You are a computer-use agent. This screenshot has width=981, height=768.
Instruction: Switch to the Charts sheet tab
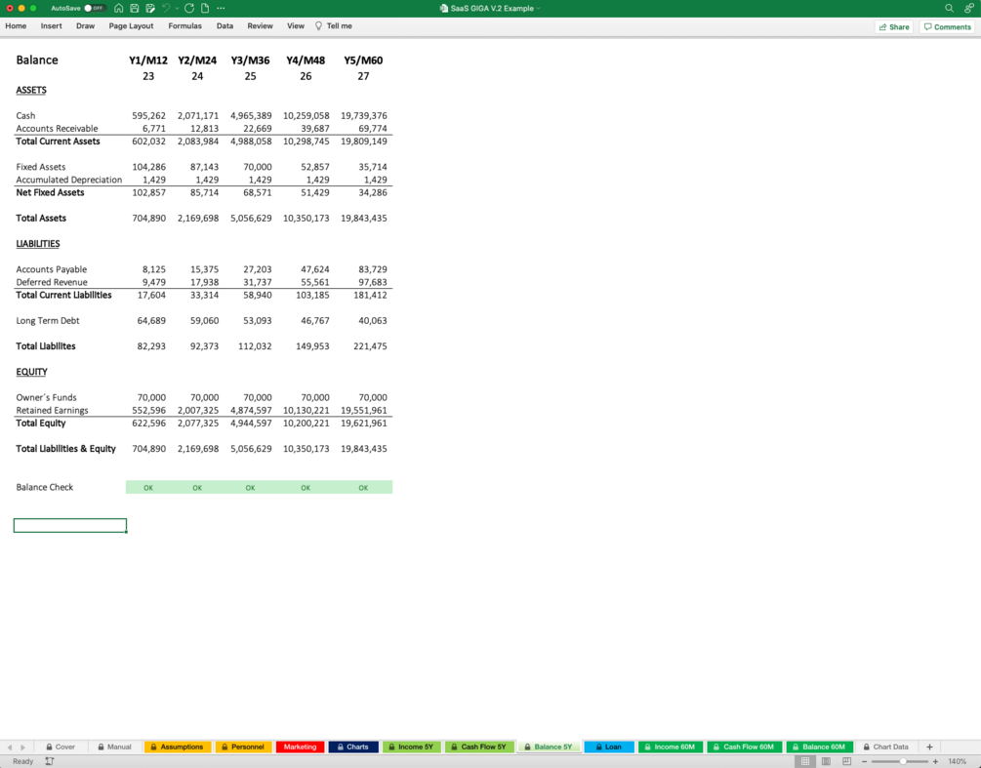coord(352,747)
